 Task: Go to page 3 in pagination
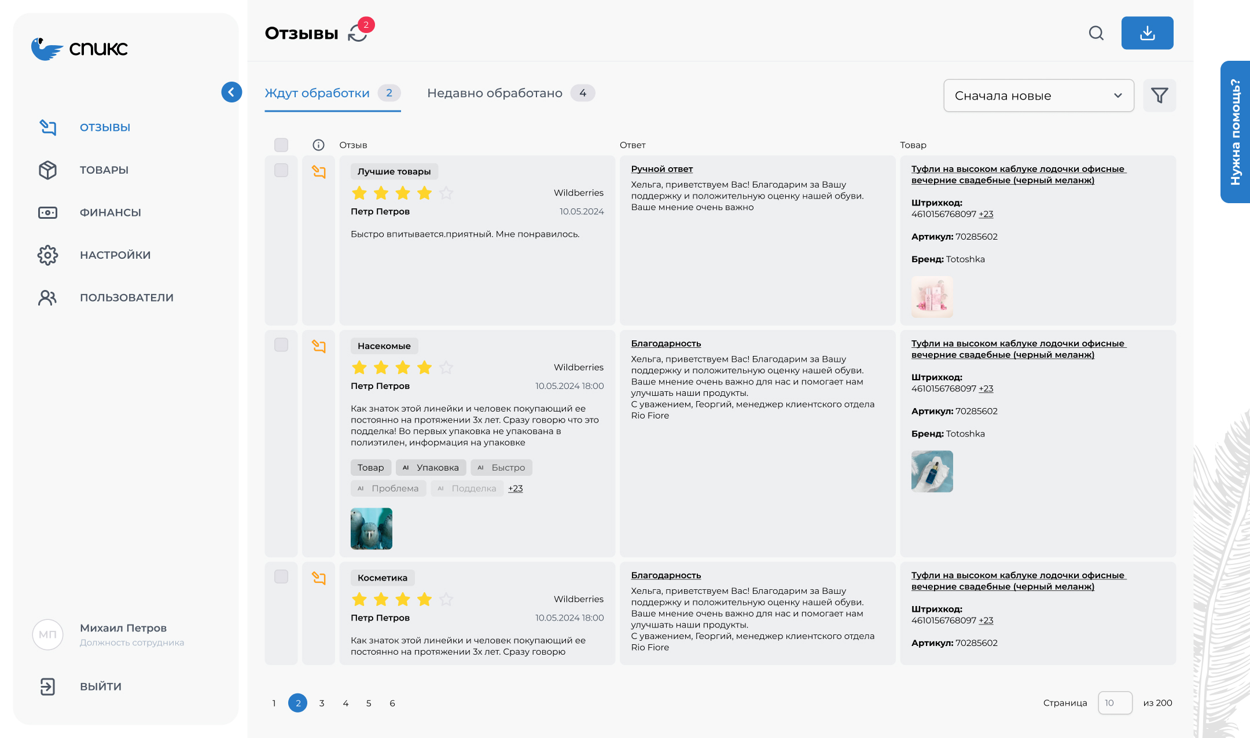click(x=322, y=703)
